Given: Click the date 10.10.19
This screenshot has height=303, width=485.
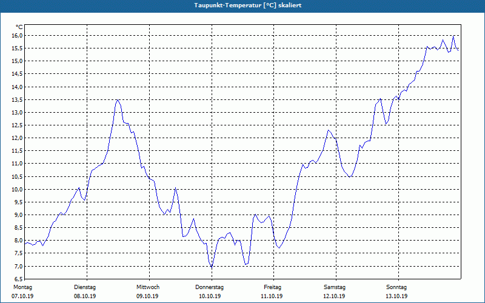Looking at the screenshot, I should pyautogui.click(x=210, y=296).
